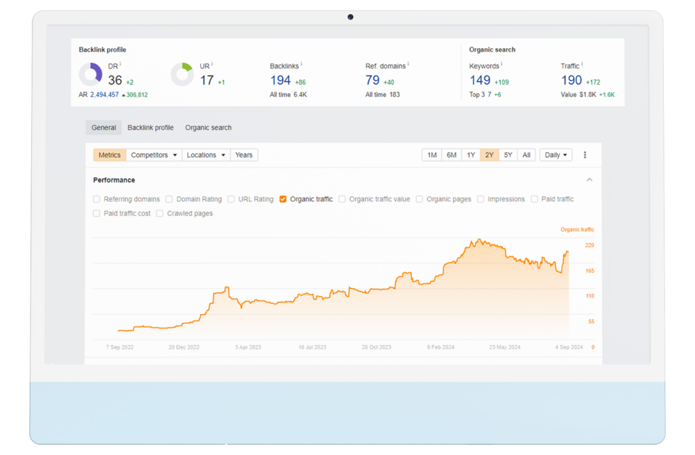Click info icon beside Keywords label

pyautogui.click(x=503, y=64)
